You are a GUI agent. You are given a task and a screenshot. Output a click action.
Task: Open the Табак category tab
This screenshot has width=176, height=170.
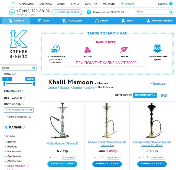[x=43, y=21]
